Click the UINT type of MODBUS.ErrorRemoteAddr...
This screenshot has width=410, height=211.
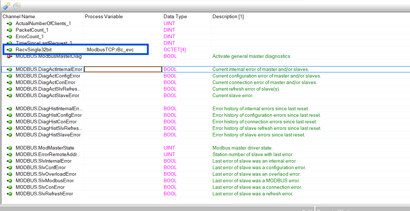[x=169, y=155]
